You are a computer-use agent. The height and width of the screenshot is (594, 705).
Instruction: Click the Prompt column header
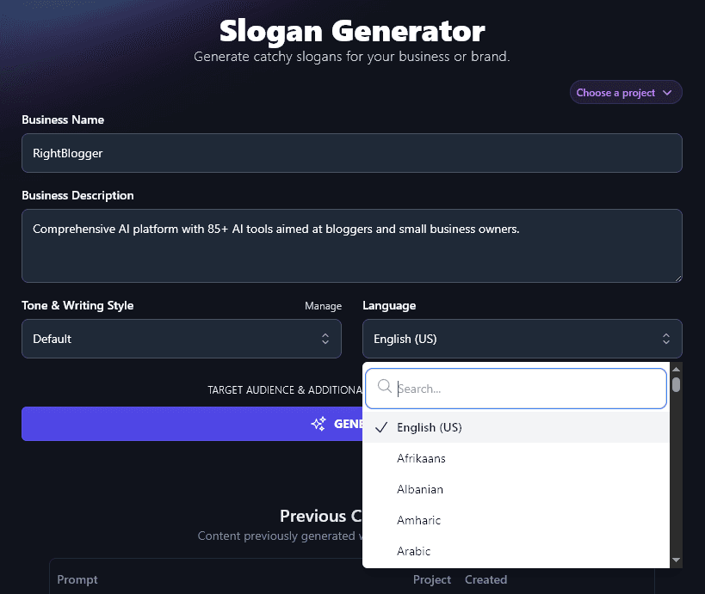tap(77, 579)
